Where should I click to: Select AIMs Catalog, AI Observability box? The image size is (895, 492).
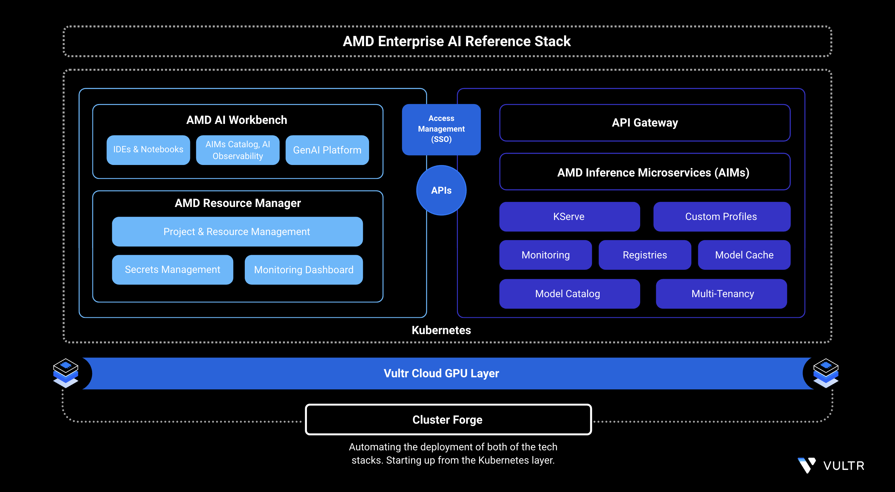[238, 150]
